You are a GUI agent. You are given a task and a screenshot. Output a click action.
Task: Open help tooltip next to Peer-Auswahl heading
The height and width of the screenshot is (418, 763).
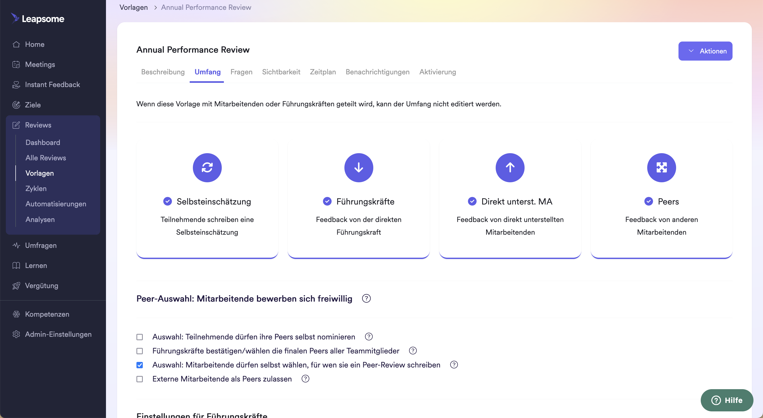coord(366,298)
